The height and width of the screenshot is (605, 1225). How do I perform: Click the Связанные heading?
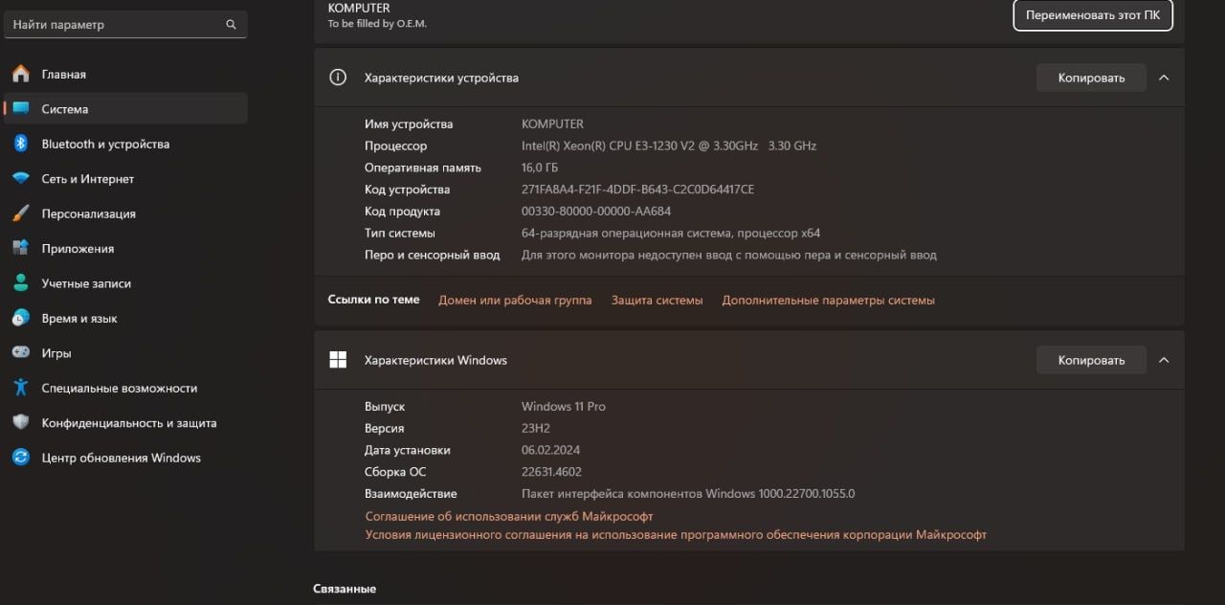point(345,589)
